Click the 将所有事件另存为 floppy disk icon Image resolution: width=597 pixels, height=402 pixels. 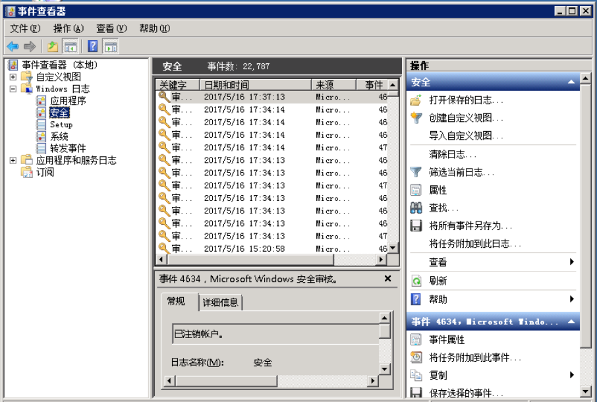coord(416,225)
